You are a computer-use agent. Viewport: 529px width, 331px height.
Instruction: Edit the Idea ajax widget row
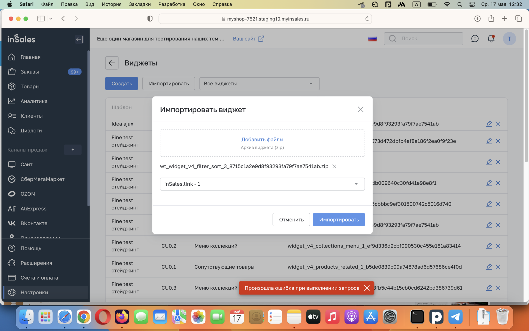(x=489, y=124)
